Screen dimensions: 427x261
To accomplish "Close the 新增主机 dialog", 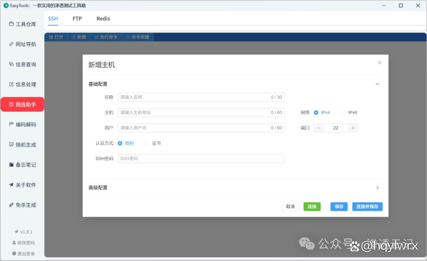I will (380, 62).
